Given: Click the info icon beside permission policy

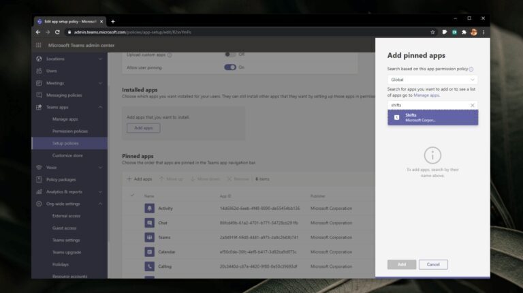Looking at the screenshot, I should click(x=471, y=69).
